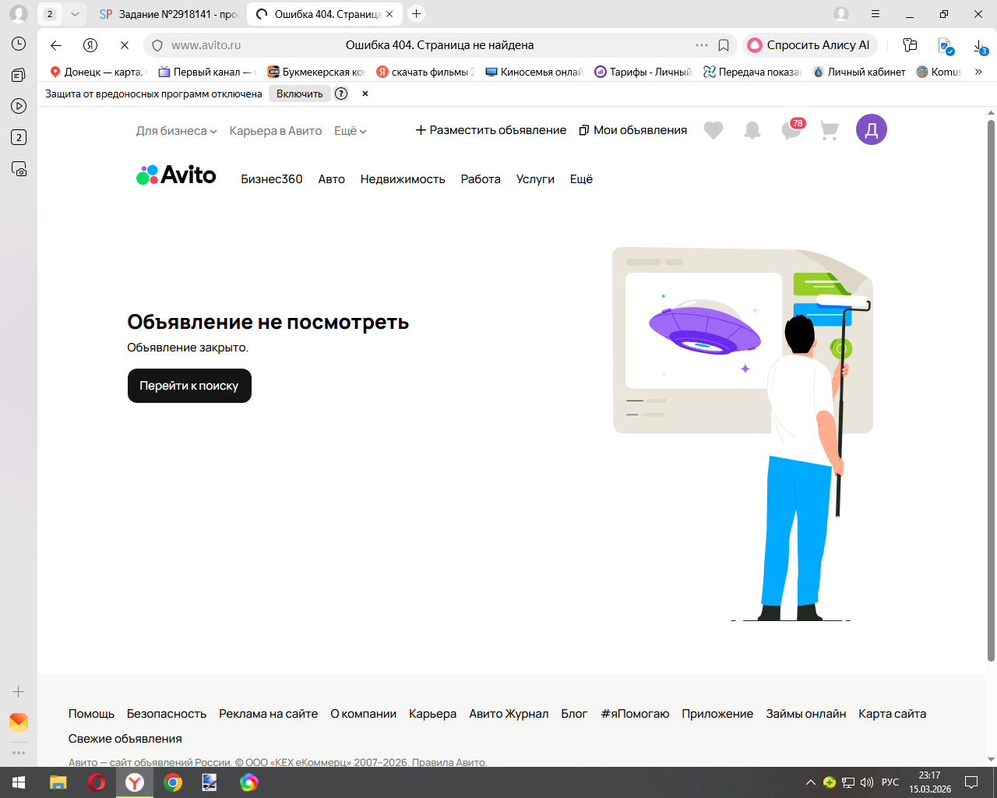Open the "Работа" category

pyautogui.click(x=481, y=179)
